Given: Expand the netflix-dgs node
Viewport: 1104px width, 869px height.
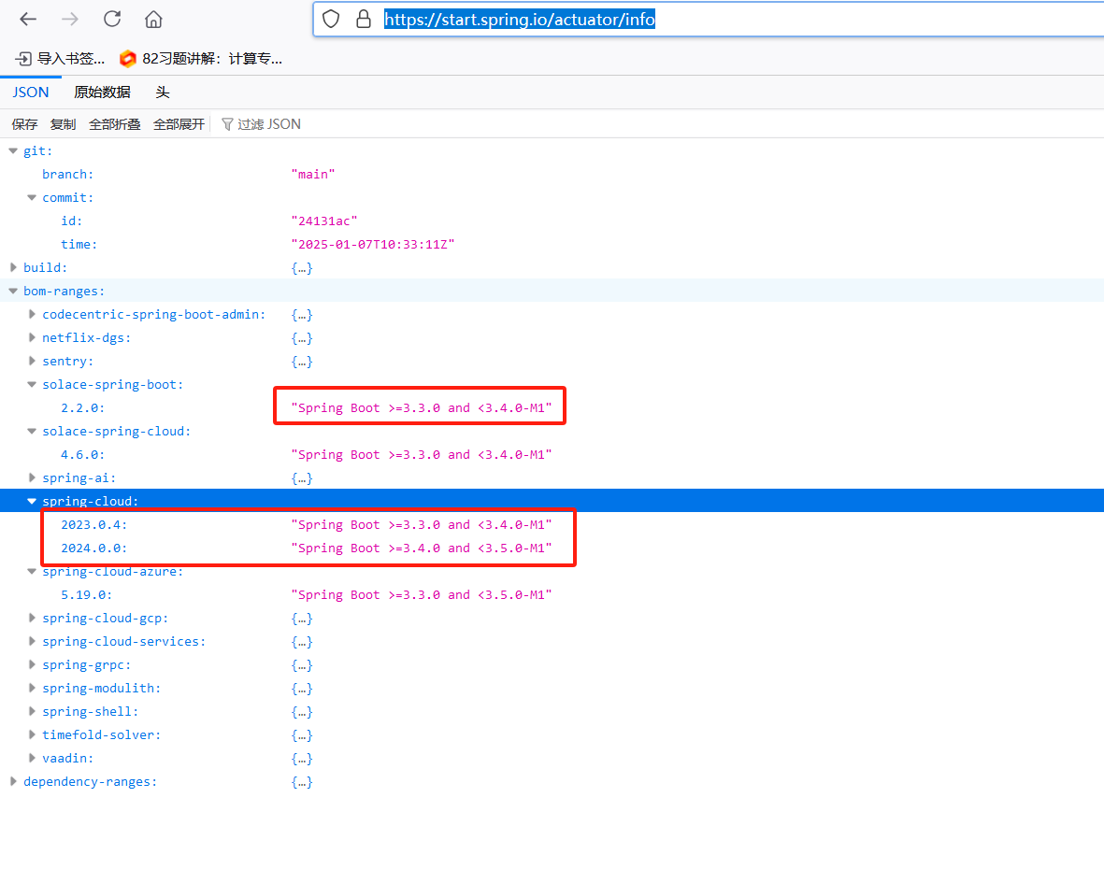Looking at the screenshot, I should (x=32, y=337).
